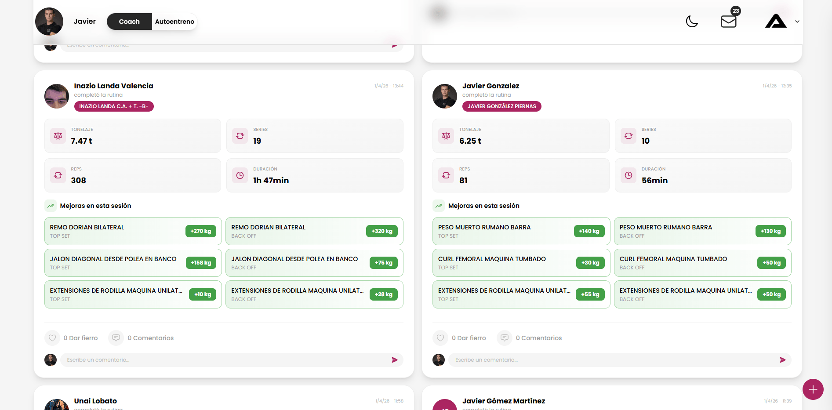Give fierro heart on Inazio Landa's post
The width and height of the screenshot is (832, 410).
pyautogui.click(x=52, y=338)
